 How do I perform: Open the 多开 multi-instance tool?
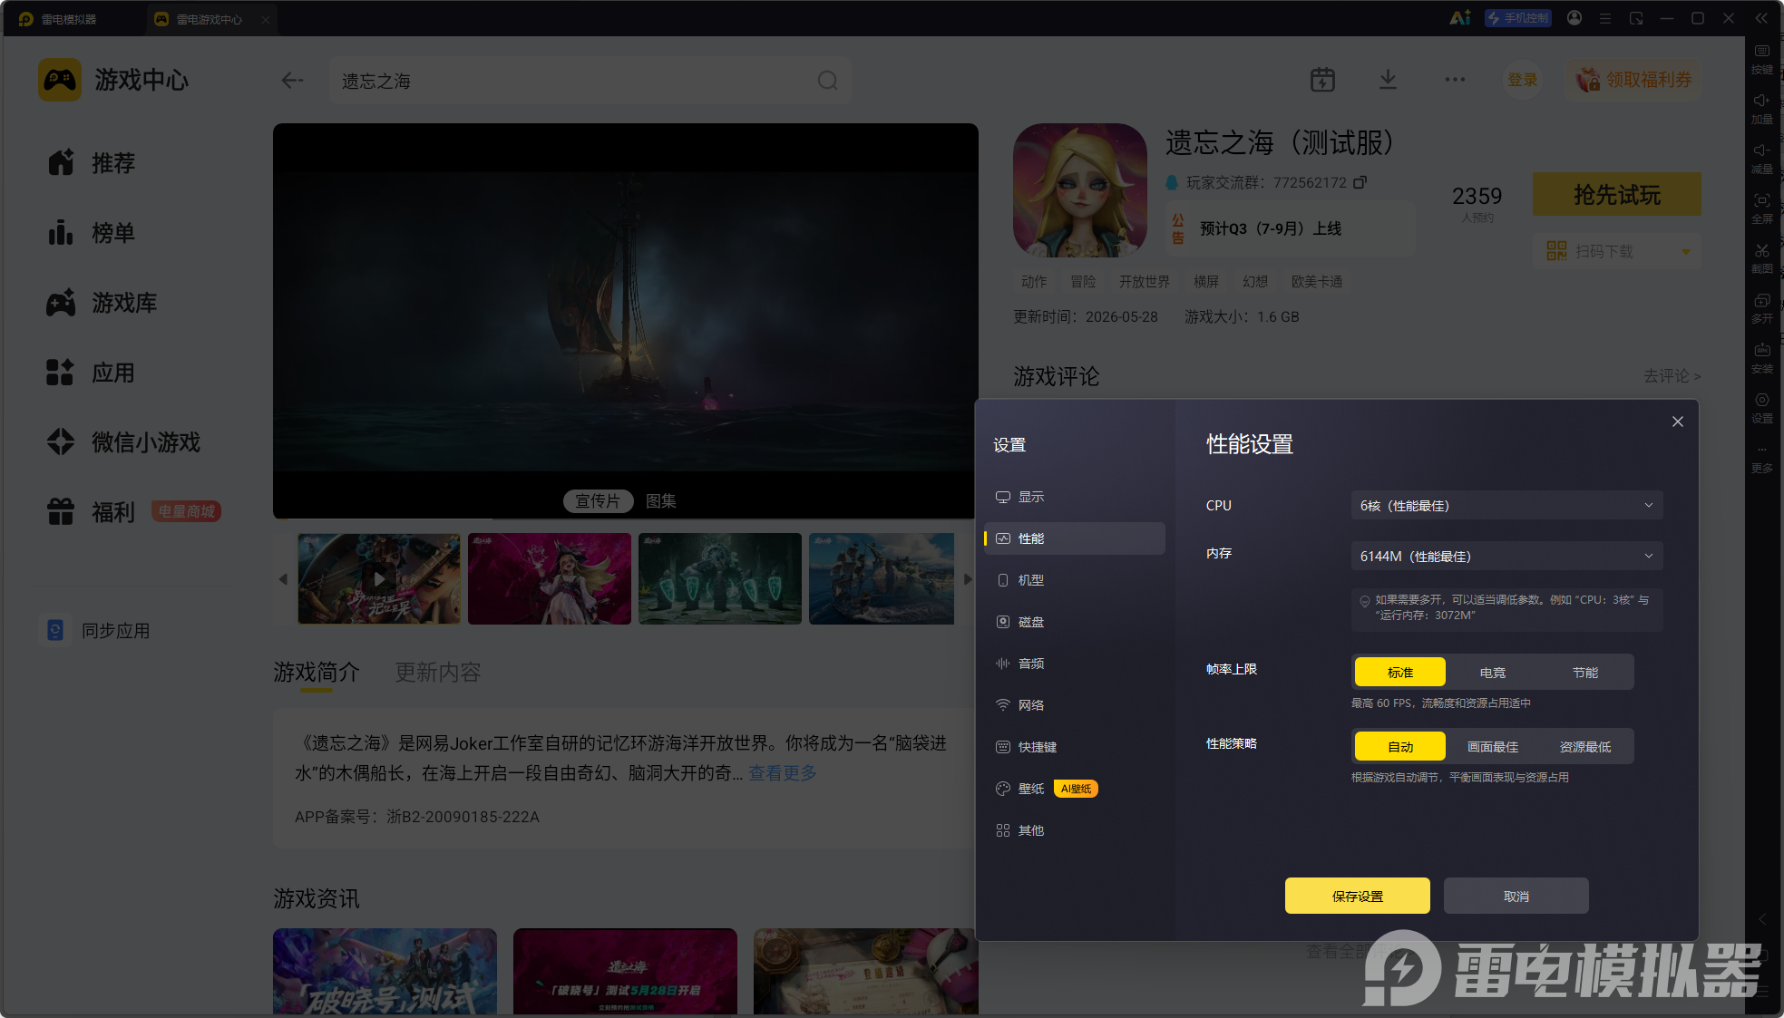(1761, 308)
